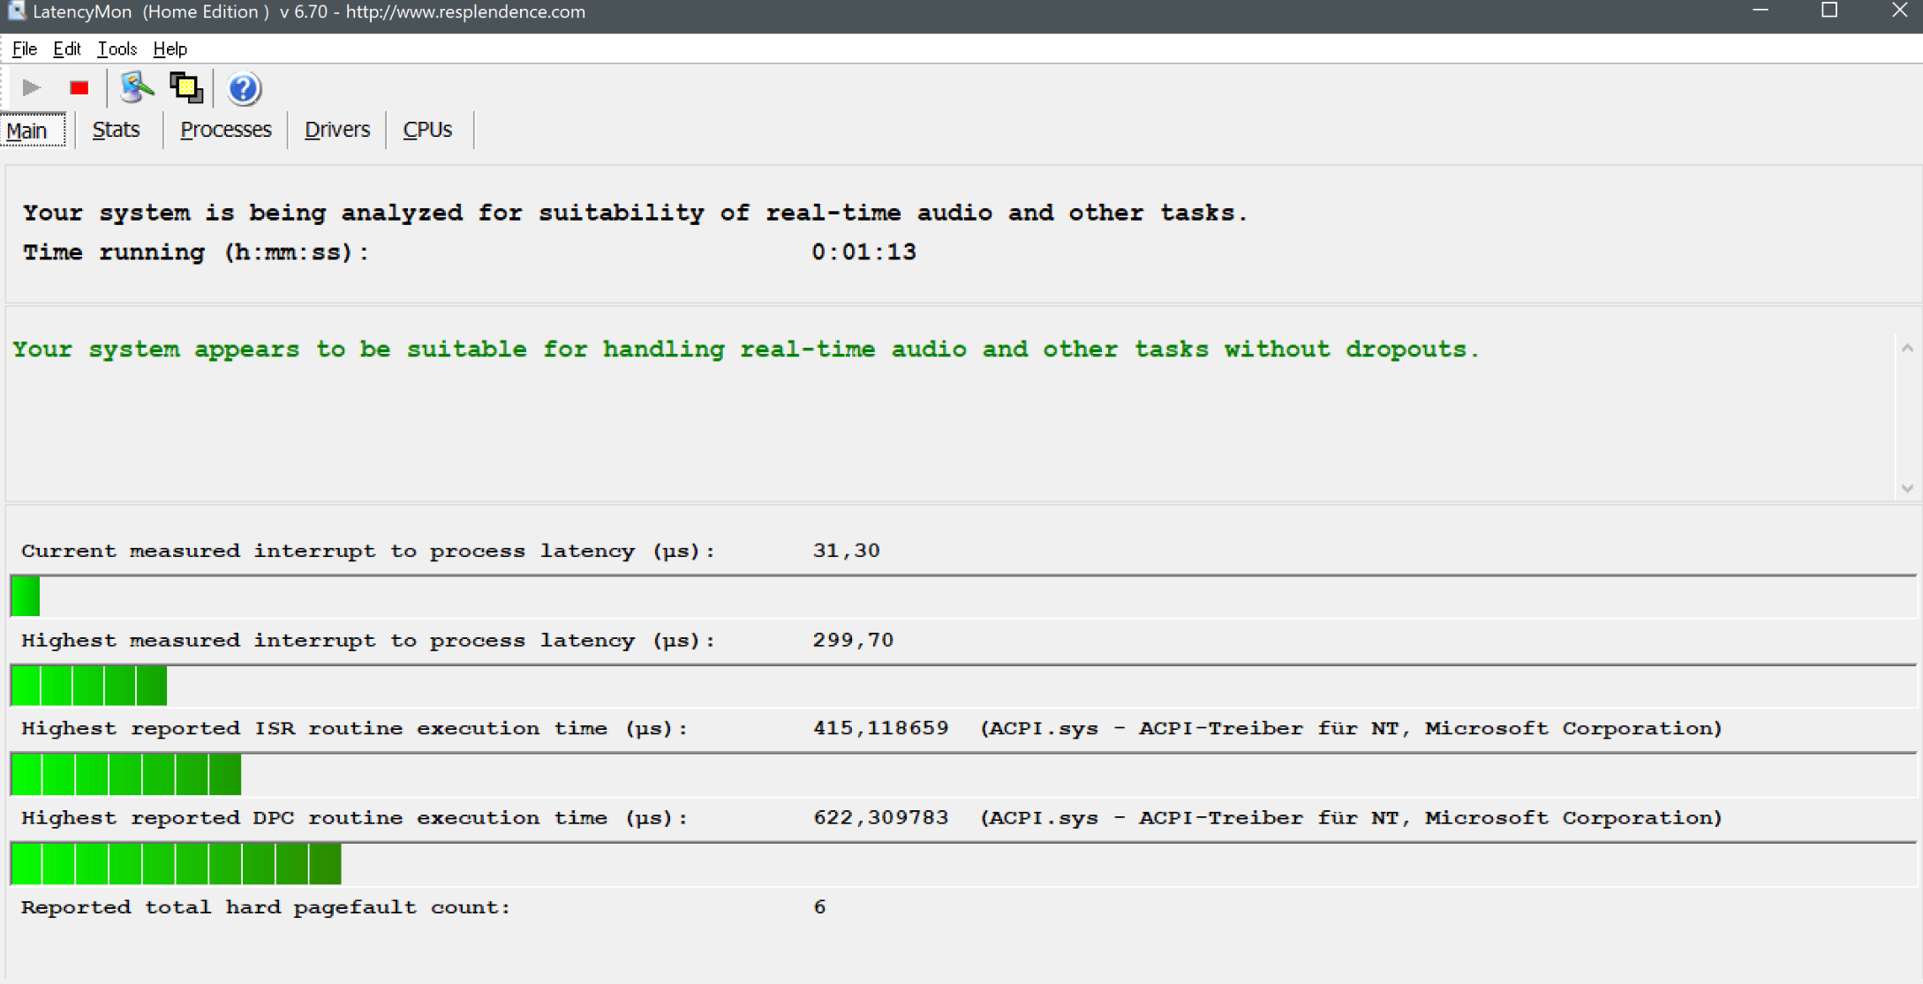Click the overlapping yellow squares window icon
Screen dimensions: 1923x984
click(186, 87)
